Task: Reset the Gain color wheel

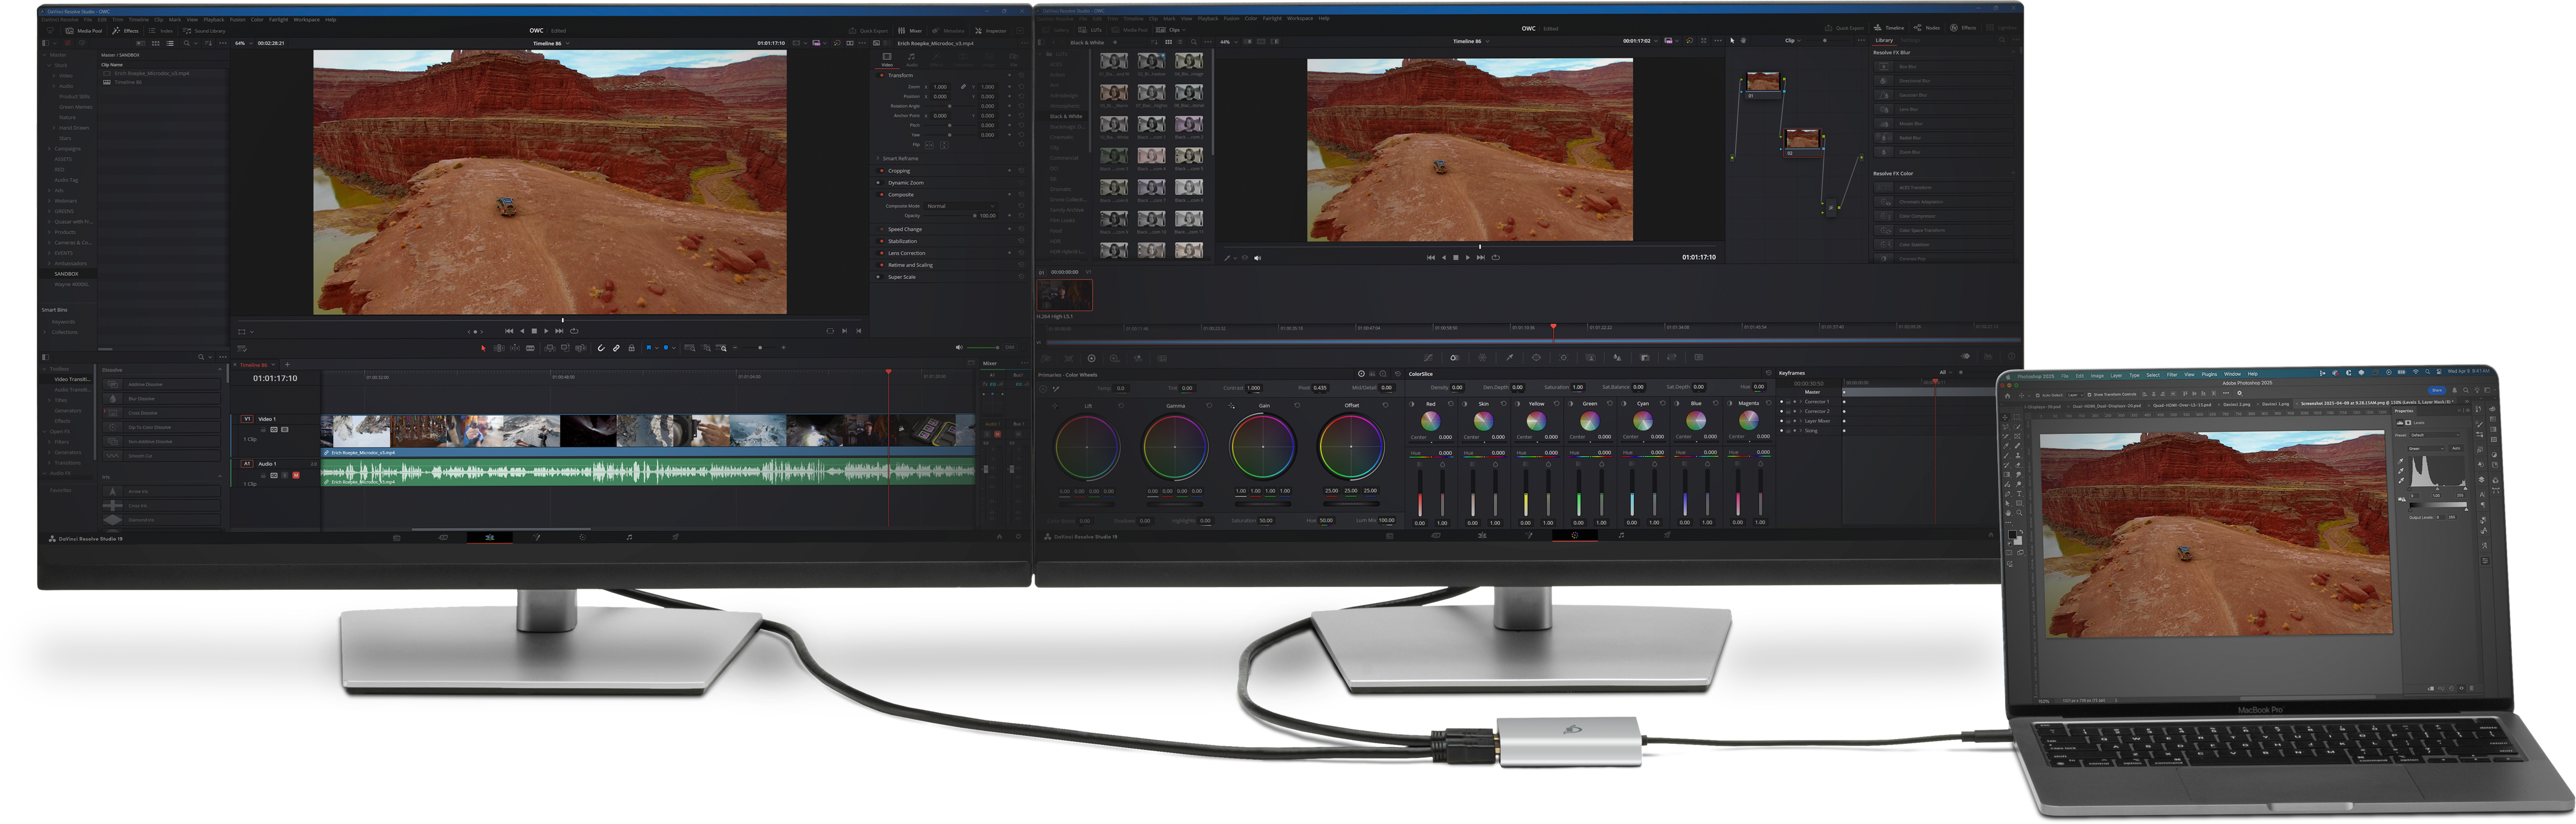Action: coord(1297,406)
